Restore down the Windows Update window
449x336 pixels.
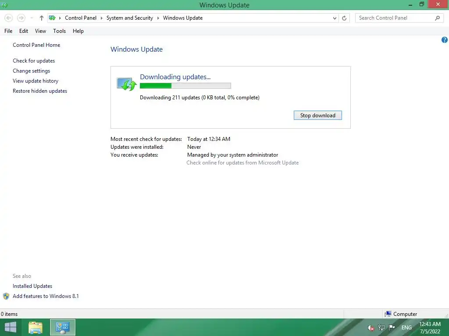pos(421,4)
